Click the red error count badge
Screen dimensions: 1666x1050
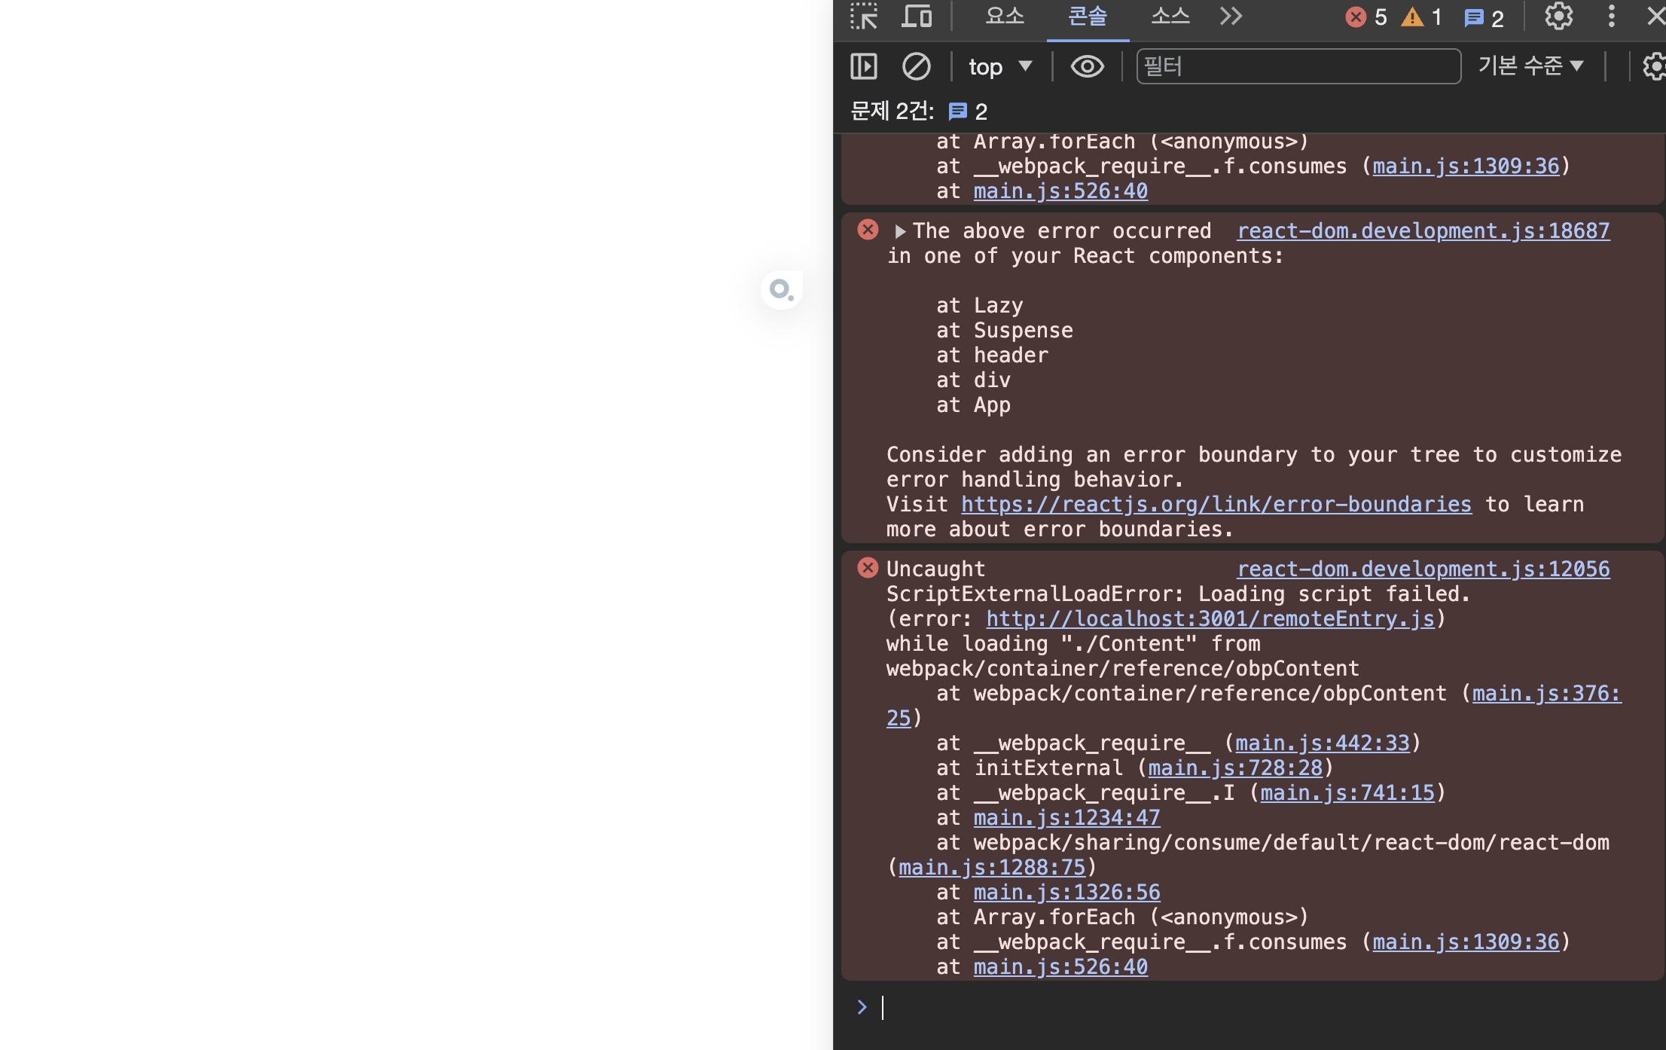pyautogui.click(x=1366, y=17)
